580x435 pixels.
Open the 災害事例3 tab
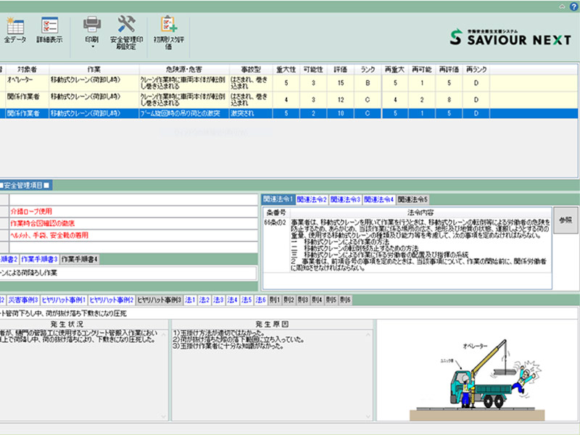(24, 299)
